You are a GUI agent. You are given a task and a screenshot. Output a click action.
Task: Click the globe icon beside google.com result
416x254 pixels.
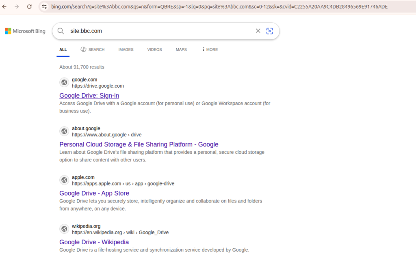tap(64, 82)
